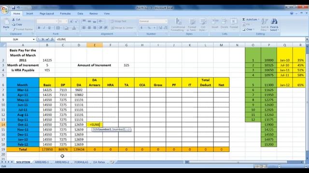Switch to the Page Layout tab
309x173 pixels.
[x=46, y=13]
